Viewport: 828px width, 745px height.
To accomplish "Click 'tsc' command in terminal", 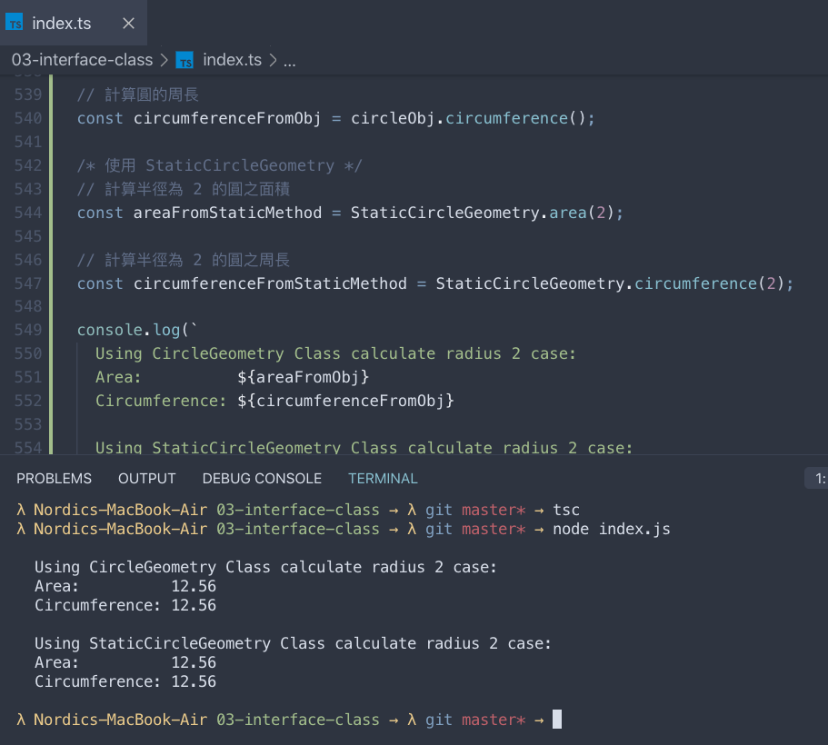I will (566, 510).
